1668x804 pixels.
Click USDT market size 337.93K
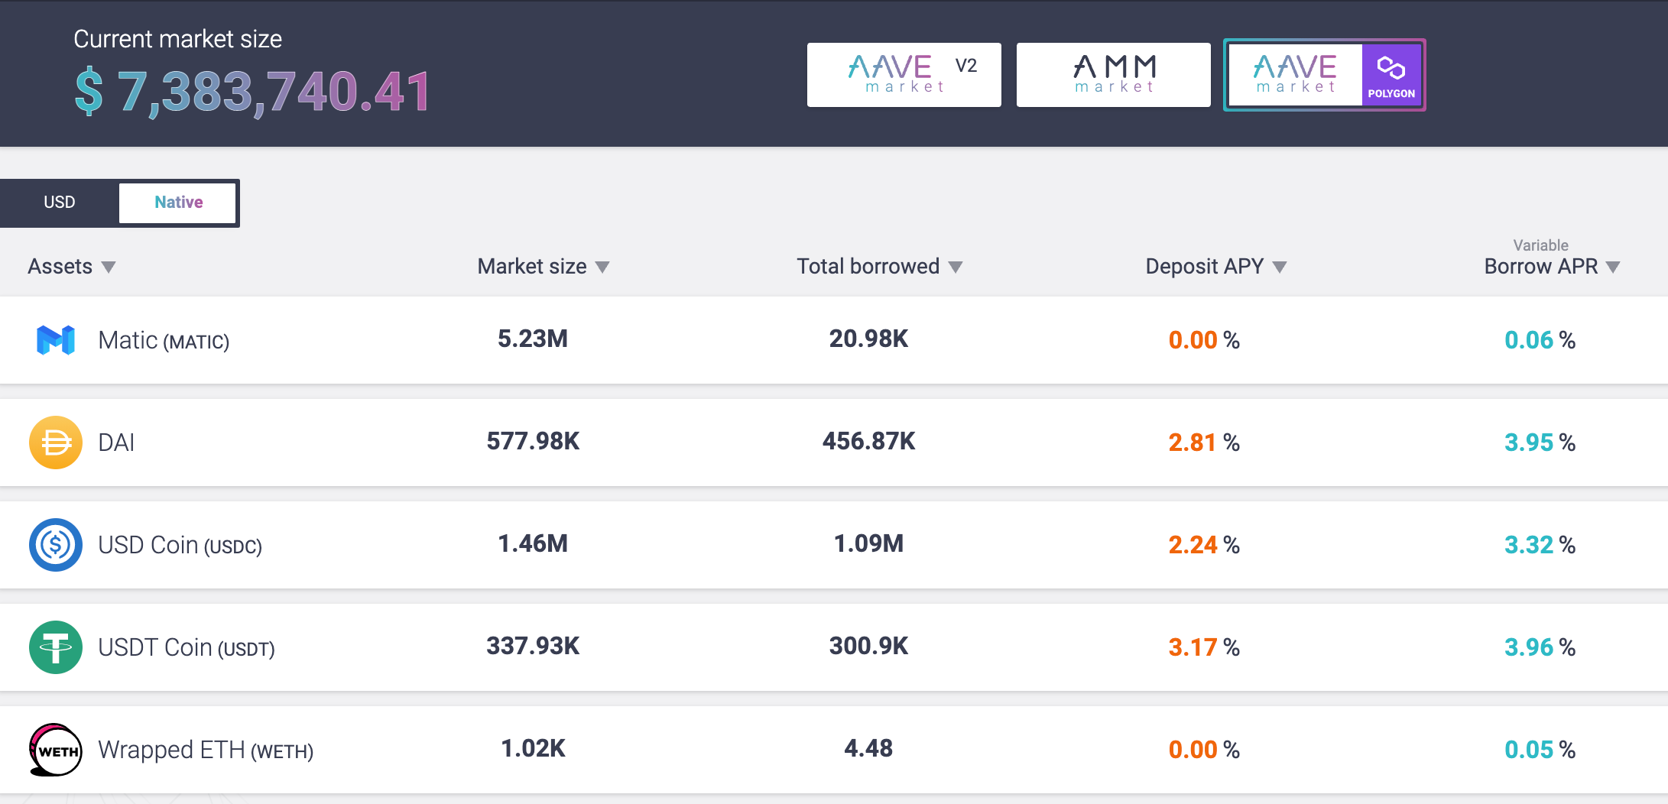(533, 646)
